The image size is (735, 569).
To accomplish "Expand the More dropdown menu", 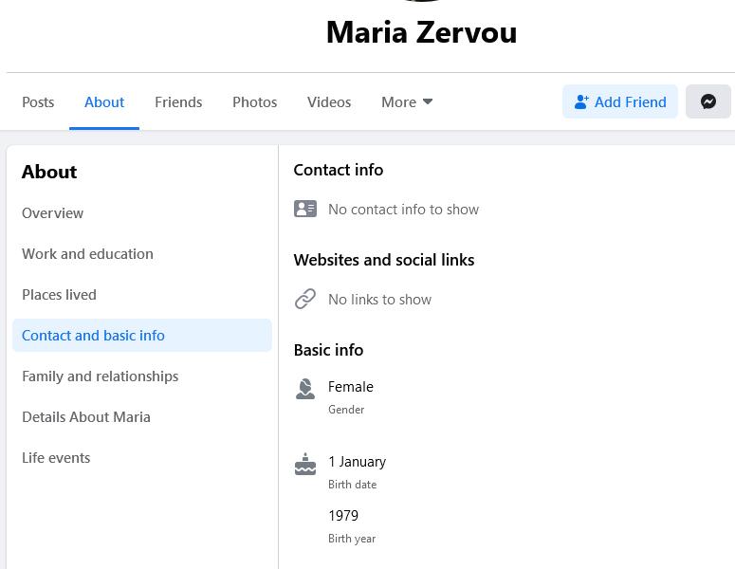I will [x=407, y=101].
